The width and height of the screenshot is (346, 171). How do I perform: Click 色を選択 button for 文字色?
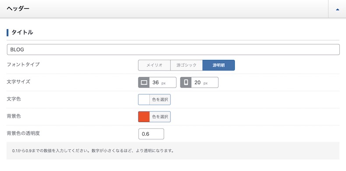click(x=160, y=100)
